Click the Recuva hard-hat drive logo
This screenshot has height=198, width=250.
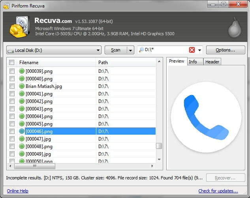point(19,27)
